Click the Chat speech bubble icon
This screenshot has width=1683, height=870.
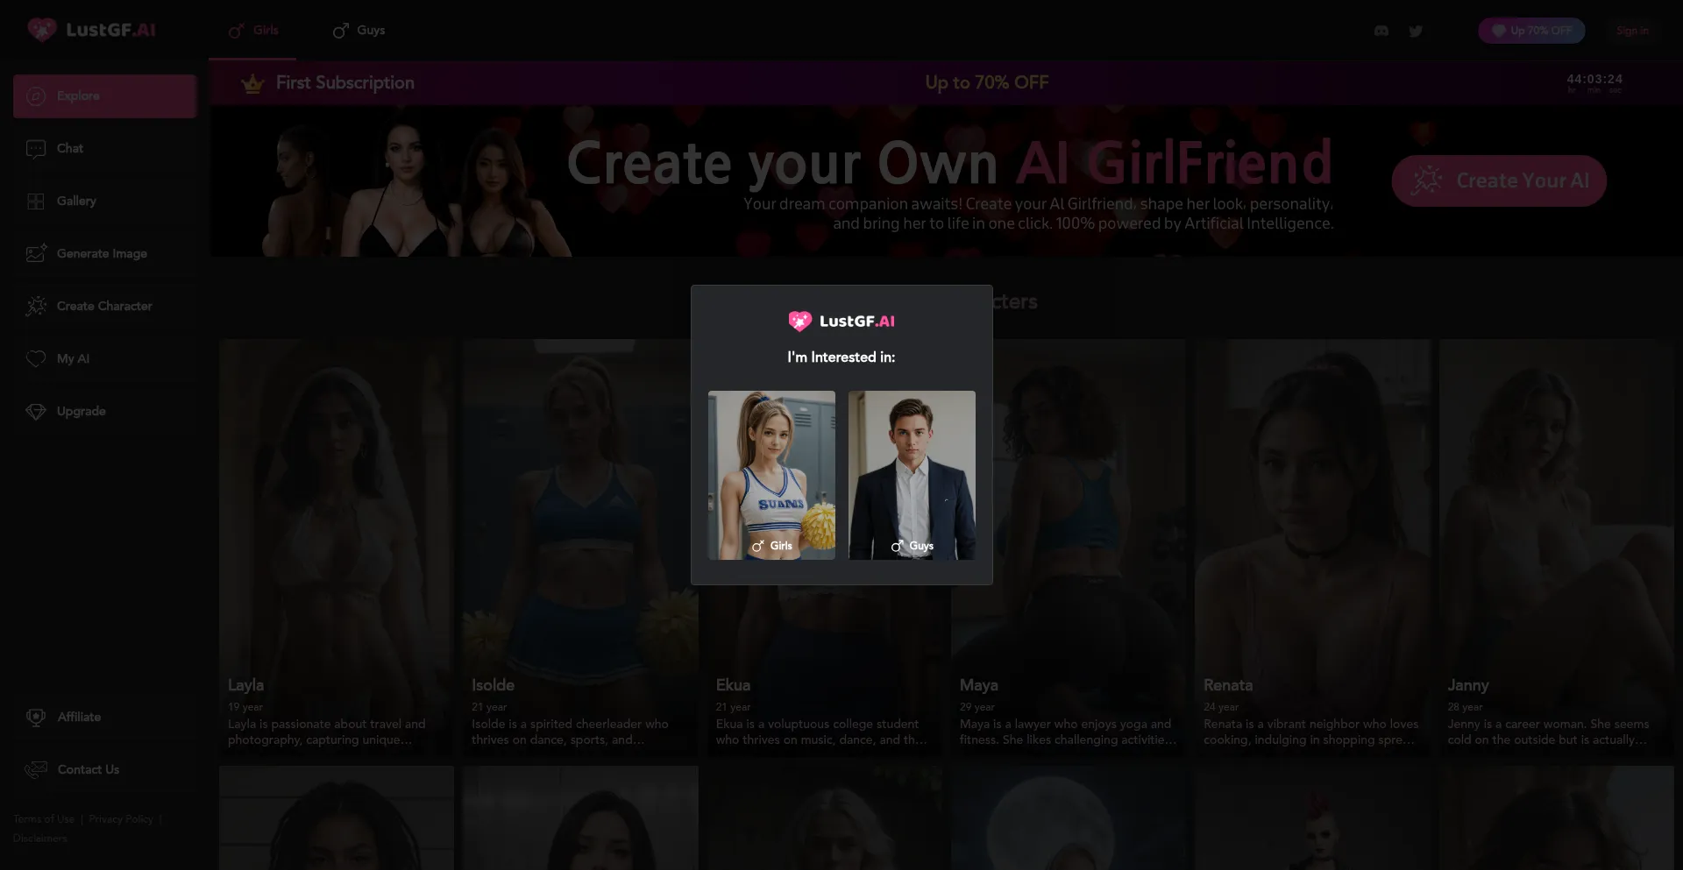coord(36,149)
